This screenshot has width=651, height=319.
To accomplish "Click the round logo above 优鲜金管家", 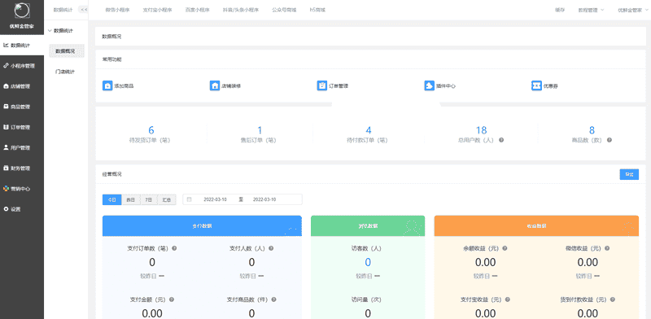I will pos(22,11).
